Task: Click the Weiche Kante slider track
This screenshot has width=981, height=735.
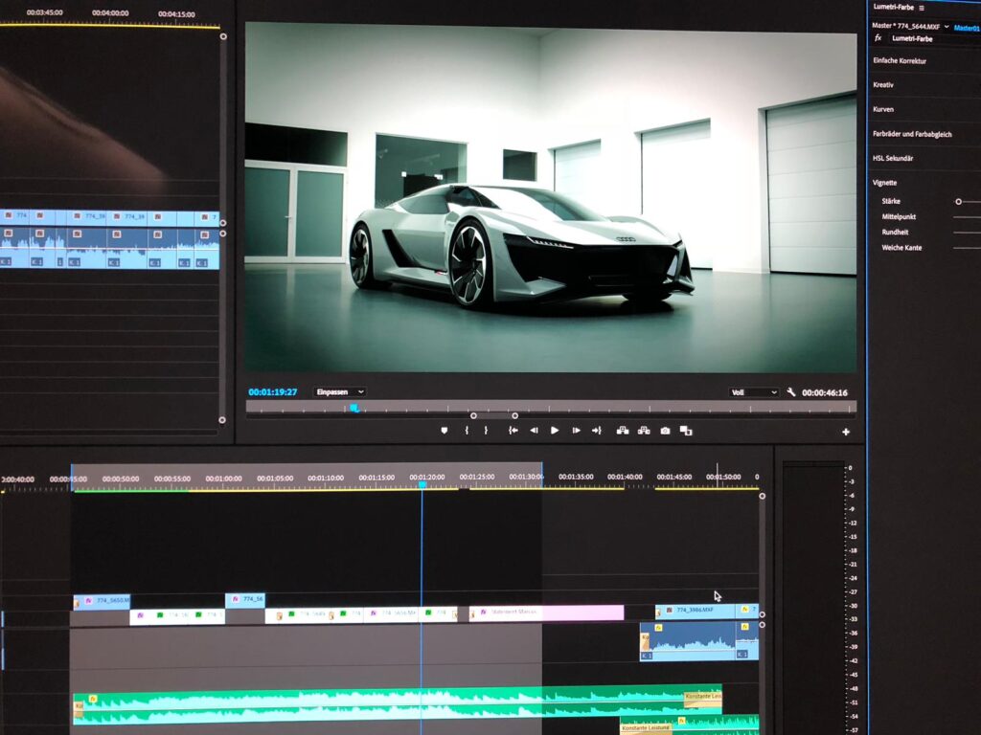Action: pyautogui.click(x=967, y=248)
